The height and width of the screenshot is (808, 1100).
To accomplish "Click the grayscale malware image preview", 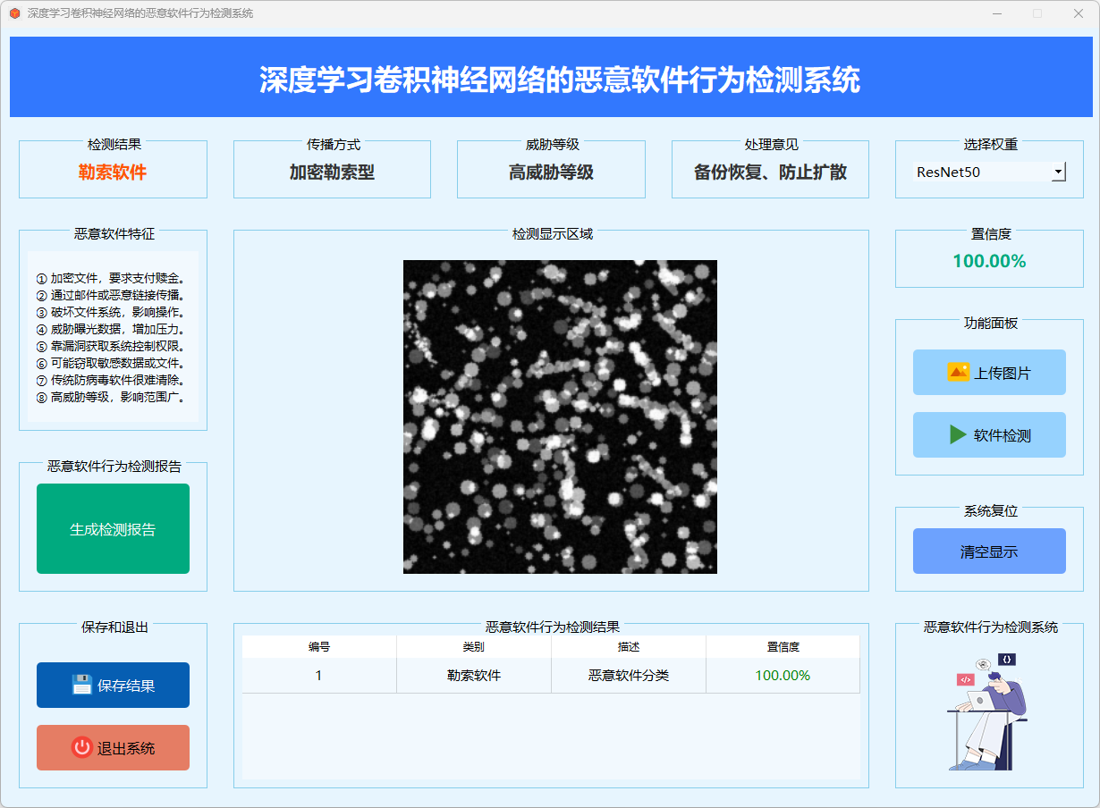I will pos(560,417).
